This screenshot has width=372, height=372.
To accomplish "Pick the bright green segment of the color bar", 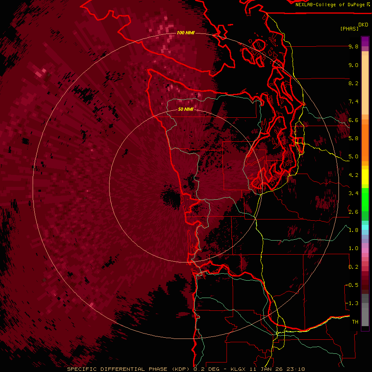I will (x=365, y=199).
